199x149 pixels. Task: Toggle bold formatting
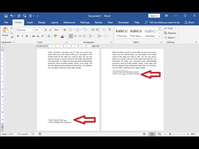(18, 36)
